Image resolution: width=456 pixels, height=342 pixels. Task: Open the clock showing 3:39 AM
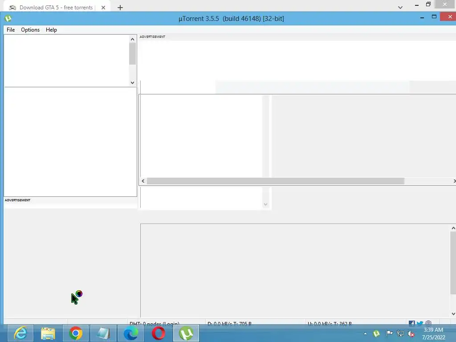(x=433, y=334)
